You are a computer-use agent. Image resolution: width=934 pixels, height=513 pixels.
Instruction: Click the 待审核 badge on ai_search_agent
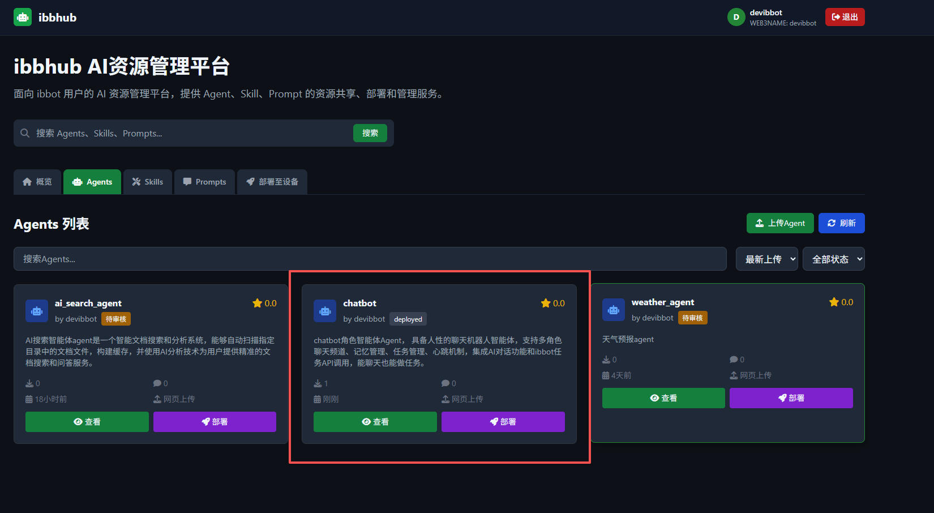[116, 319]
